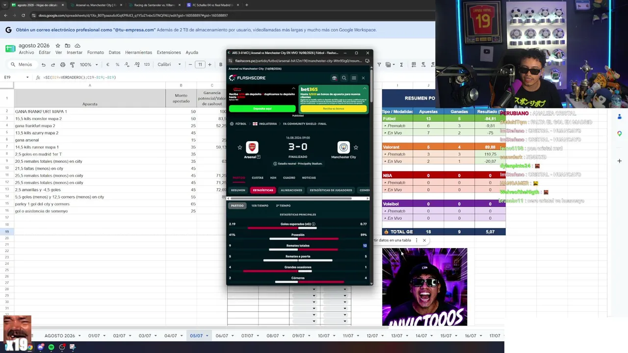Click the filter icon in Sheets toolbar
This screenshot has width=628, height=353.
click(378, 65)
